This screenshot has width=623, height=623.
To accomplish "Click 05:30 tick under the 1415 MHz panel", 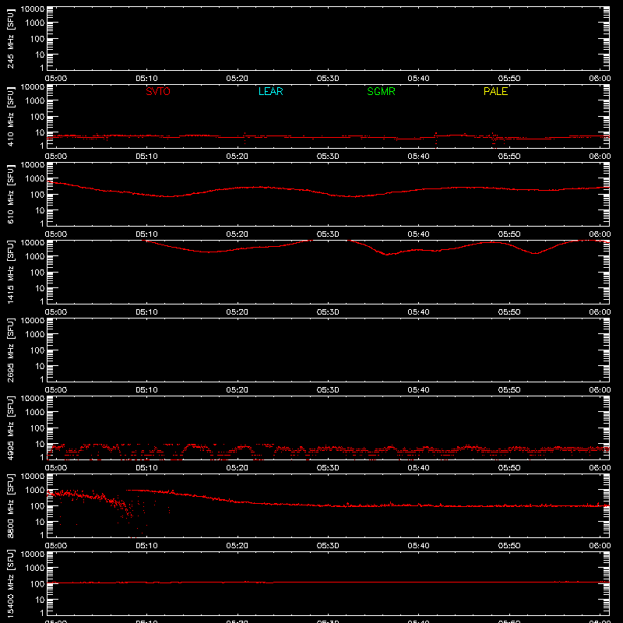I will point(328,312).
